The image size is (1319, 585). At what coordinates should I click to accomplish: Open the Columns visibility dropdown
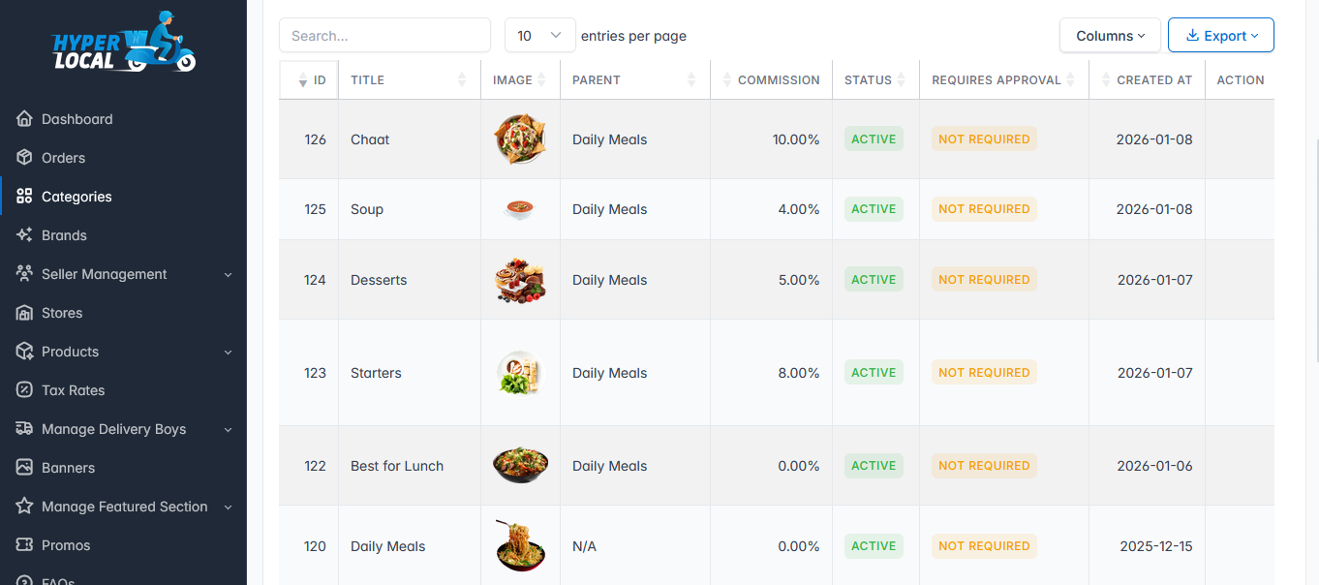point(1110,36)
